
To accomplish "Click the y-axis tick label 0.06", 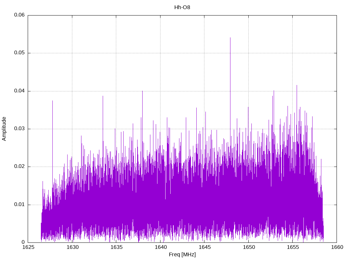I will click(x=19, y=15).
